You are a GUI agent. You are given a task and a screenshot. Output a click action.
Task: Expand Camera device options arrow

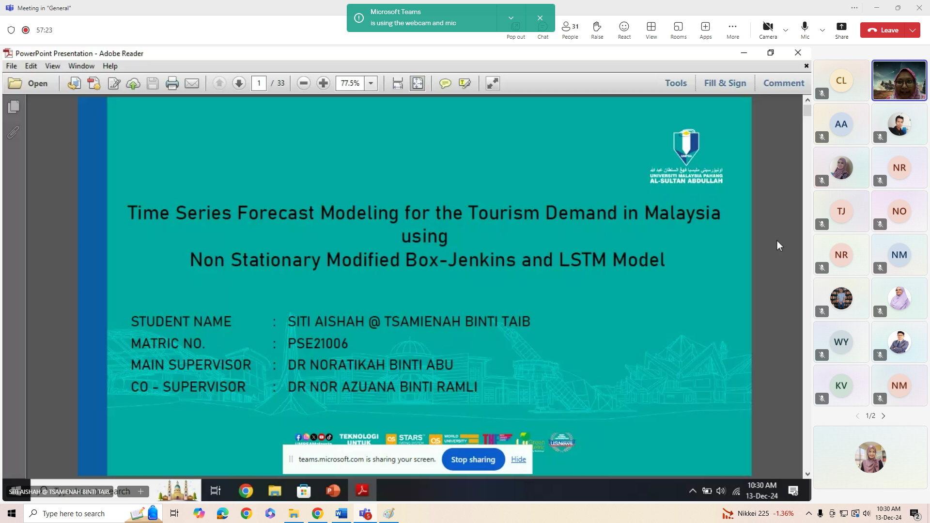point(786,30)
